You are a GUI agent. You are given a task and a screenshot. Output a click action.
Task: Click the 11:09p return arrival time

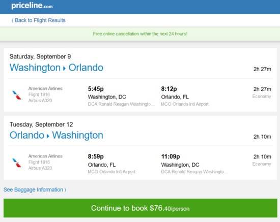coord(171,156)
